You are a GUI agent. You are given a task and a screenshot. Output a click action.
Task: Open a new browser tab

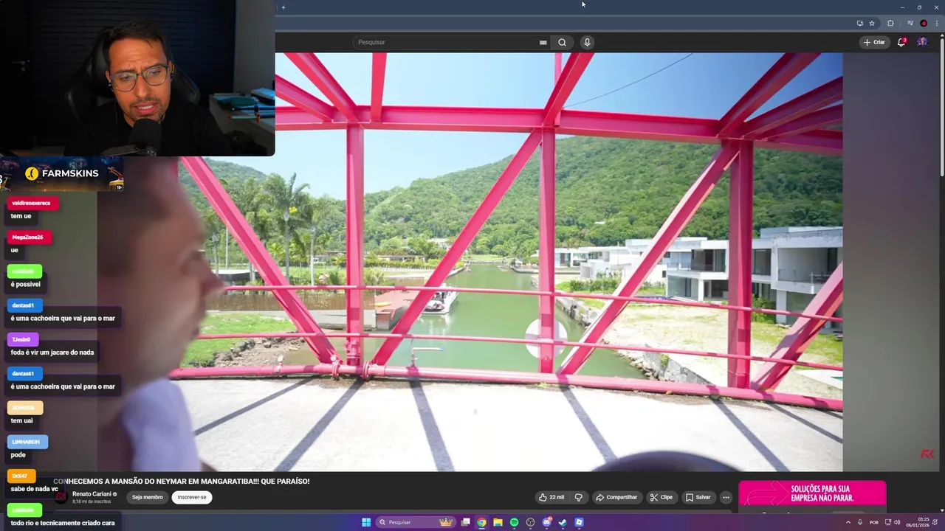point(283,7)
